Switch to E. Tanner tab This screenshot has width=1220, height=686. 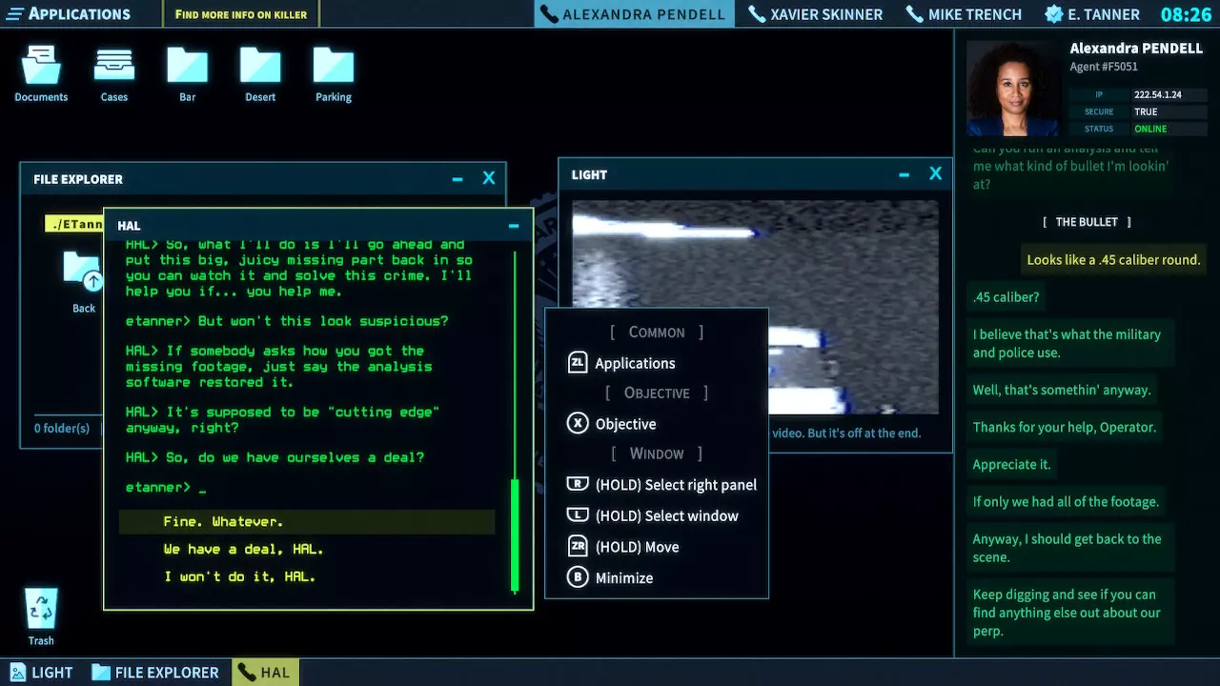coord(1092,14)
